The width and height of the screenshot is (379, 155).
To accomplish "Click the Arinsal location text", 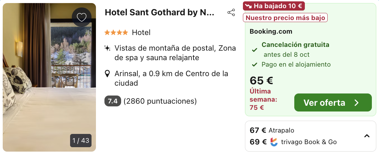I will tap(171, 78).
